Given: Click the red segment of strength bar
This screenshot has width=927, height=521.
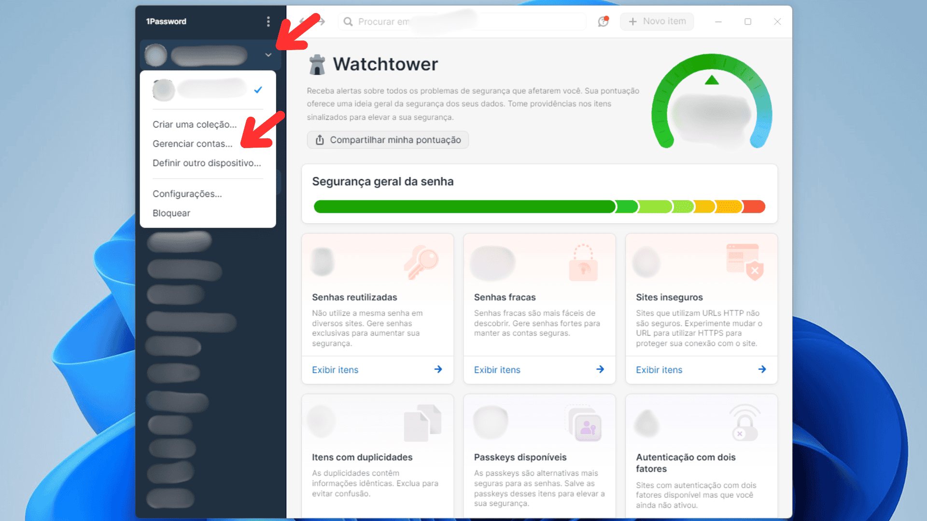Looking at the screenshot, I should point(754,206).
